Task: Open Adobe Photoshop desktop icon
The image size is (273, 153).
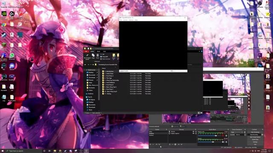Action: (260, 66)
